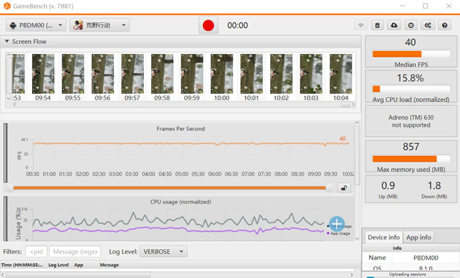The width and height of the screenshot is (460, 278).
Task: Click the Wi-Fi connection icon
Action: [361, 26]
